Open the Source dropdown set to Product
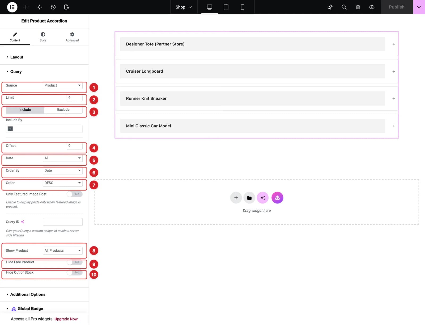Image resolution: width=425 pixels, height=325 pixels. pyautogui.click(x=63, y=85)
